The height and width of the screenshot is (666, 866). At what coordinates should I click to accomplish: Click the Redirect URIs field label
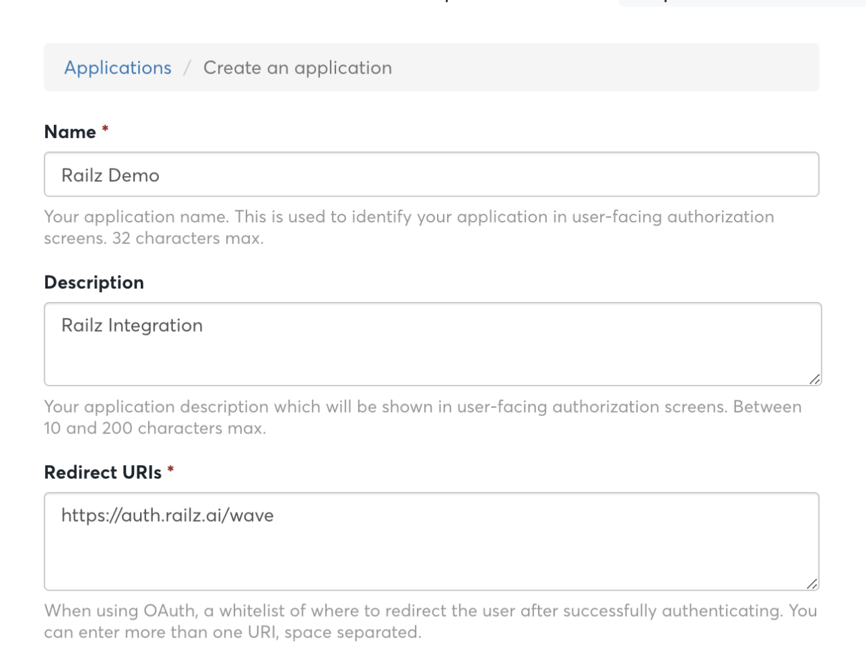[x=103, y=473]
